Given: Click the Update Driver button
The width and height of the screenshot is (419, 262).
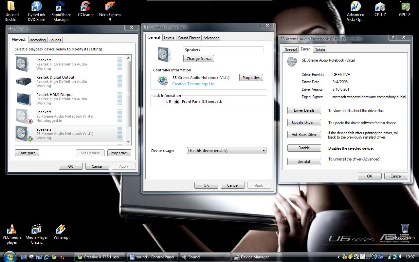Looking at the screenshot, I should (x=304, y=122).
